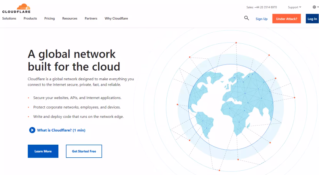This screenshot has width=319, height=175.
Task: Click the heading A global network built for the cloud
Action: tap(74, 60)
